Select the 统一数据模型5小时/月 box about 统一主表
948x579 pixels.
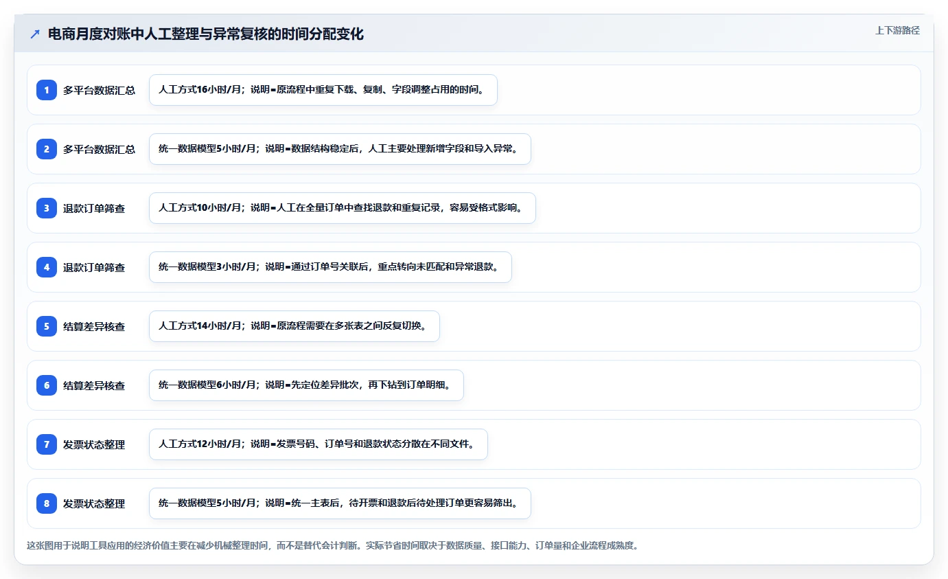click(x=340, y=503)
